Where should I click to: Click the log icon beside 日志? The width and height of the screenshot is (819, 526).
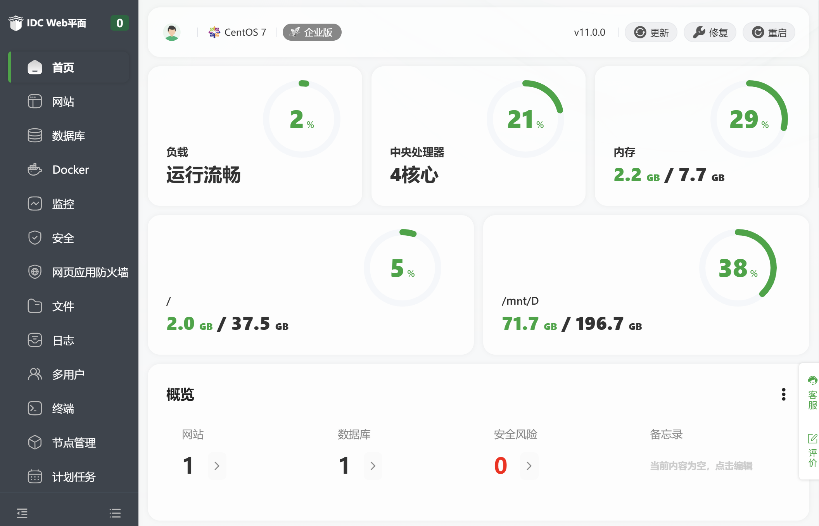pyautogui.click(x=35, y=340)
